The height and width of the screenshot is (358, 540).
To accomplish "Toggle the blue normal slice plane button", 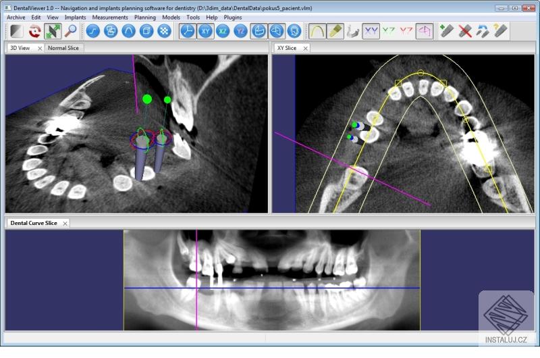I will [x=277, y=31].
